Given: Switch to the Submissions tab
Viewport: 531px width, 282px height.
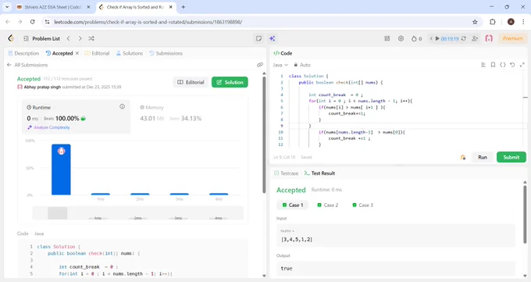Looking at the screenshot, I should point(166,53).
